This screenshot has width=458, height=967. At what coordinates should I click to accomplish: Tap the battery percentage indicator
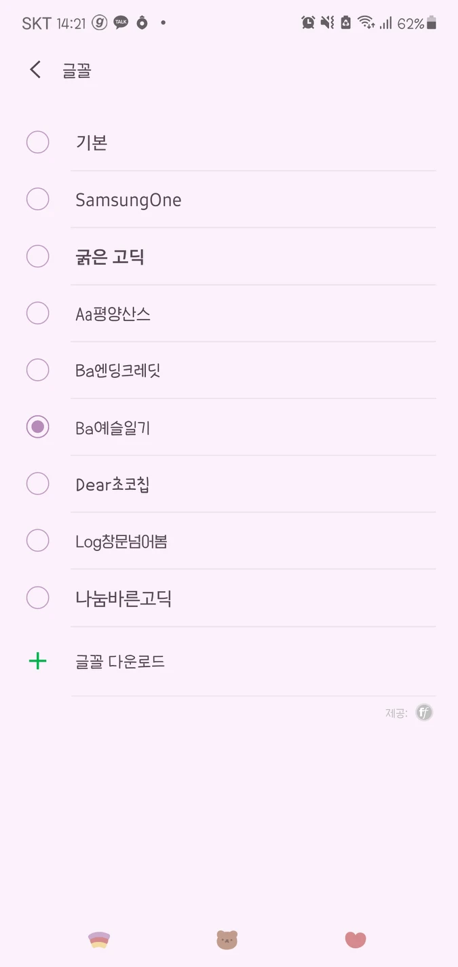click(411, 24)
